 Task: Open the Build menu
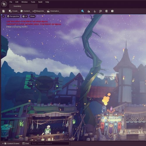tap(40, 2)
